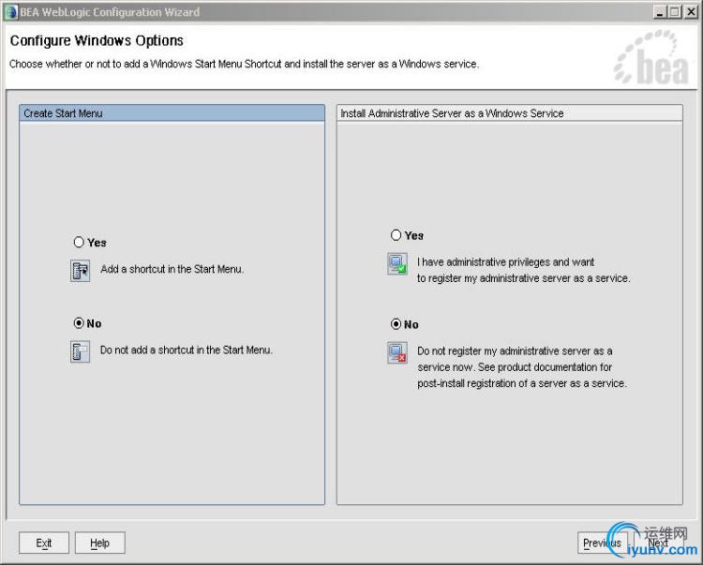The width and height of the screenshot is (703, 565).
Task: Click the Exit button
Action: 44,543
